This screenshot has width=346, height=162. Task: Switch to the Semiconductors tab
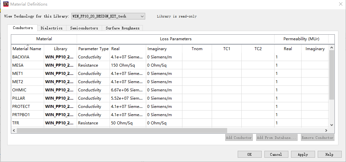point(84,28)
